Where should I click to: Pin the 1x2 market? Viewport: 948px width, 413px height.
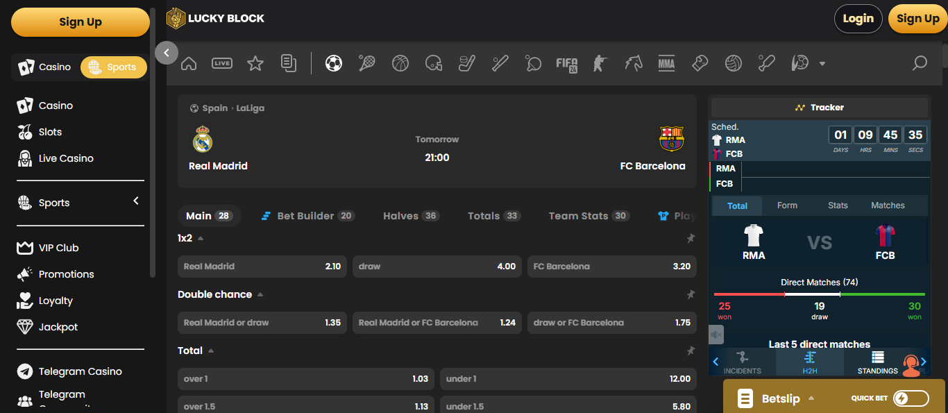pyautogui.click(x=691, y=238)
